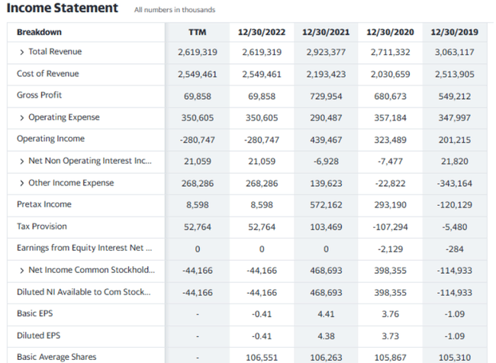Expand Net Non Operating Interest row

[22, 161]
